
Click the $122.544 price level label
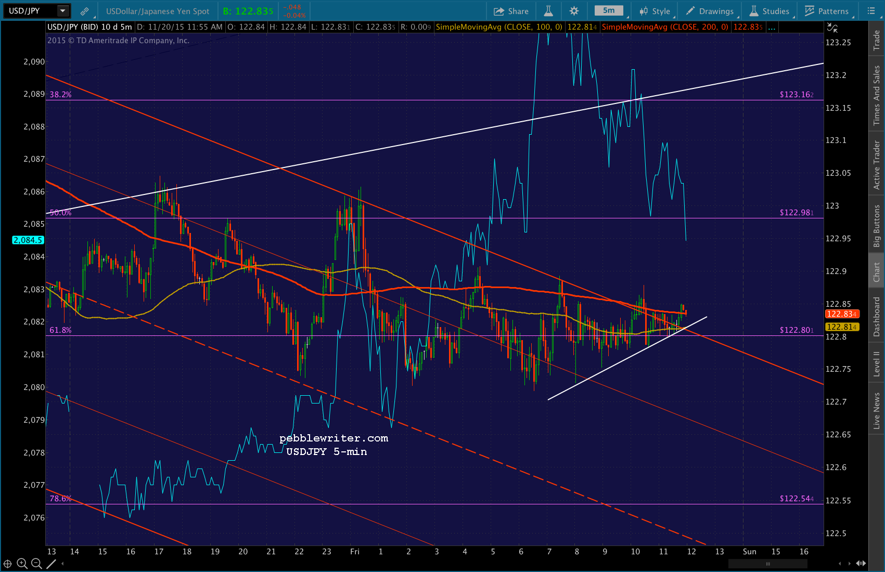[797, 499]
